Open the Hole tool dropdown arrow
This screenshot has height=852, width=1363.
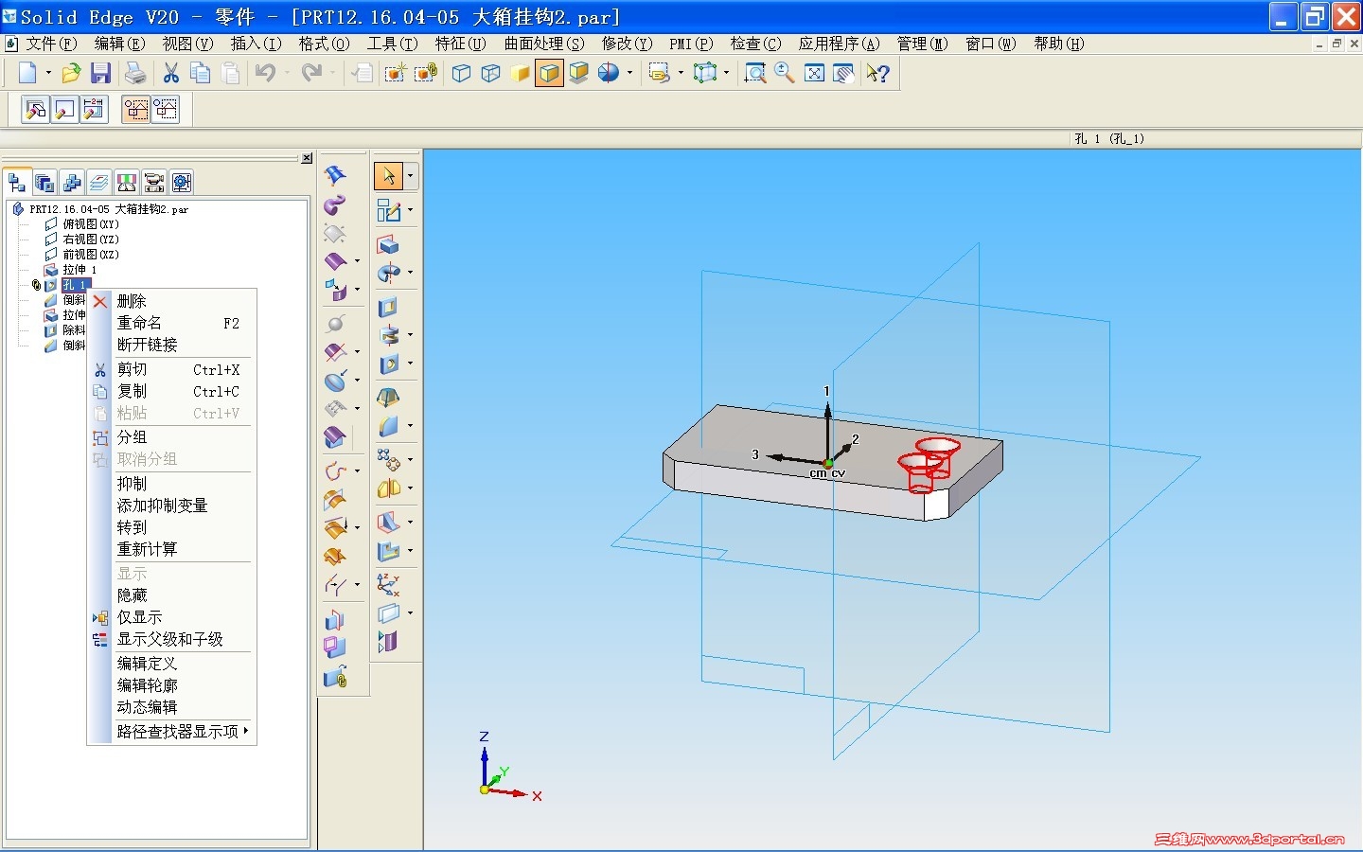tap(410, 364)
